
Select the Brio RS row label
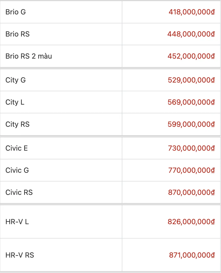point(17,34)
